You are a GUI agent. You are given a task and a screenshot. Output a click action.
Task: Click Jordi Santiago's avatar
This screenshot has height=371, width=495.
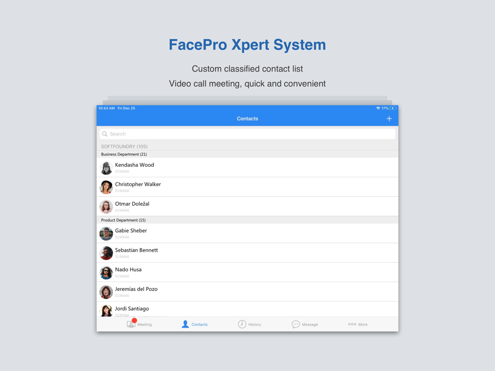[x=106, y=311]
